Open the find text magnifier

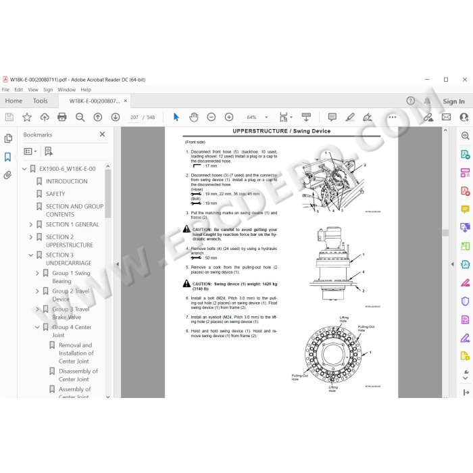(x=80, y=117)
